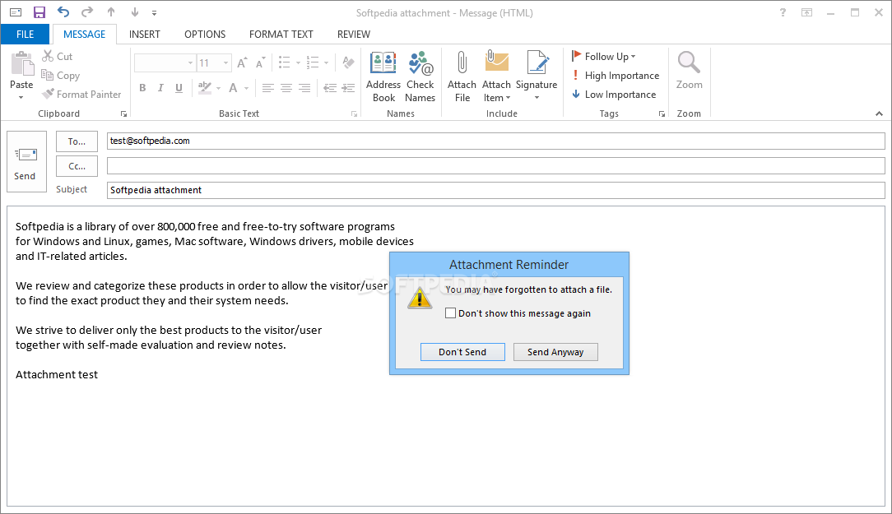892x514 pixels.
Task: Undo the last action
Action: pos(63,12)
